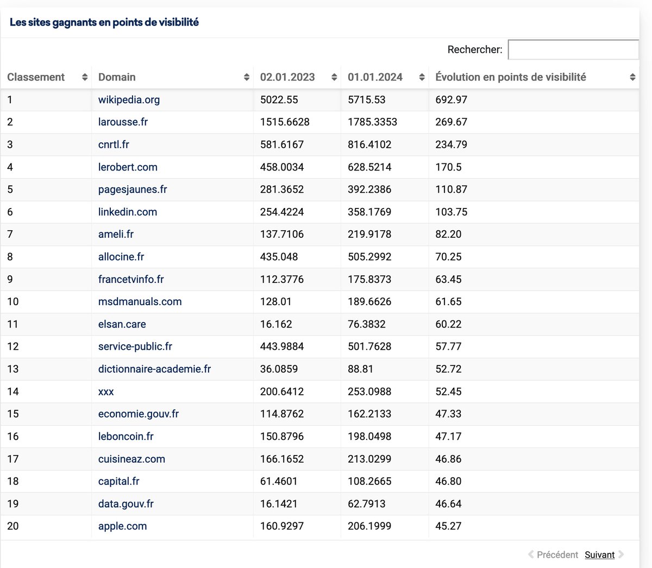Open the cnrtl.fr link

tap(114, 144)
